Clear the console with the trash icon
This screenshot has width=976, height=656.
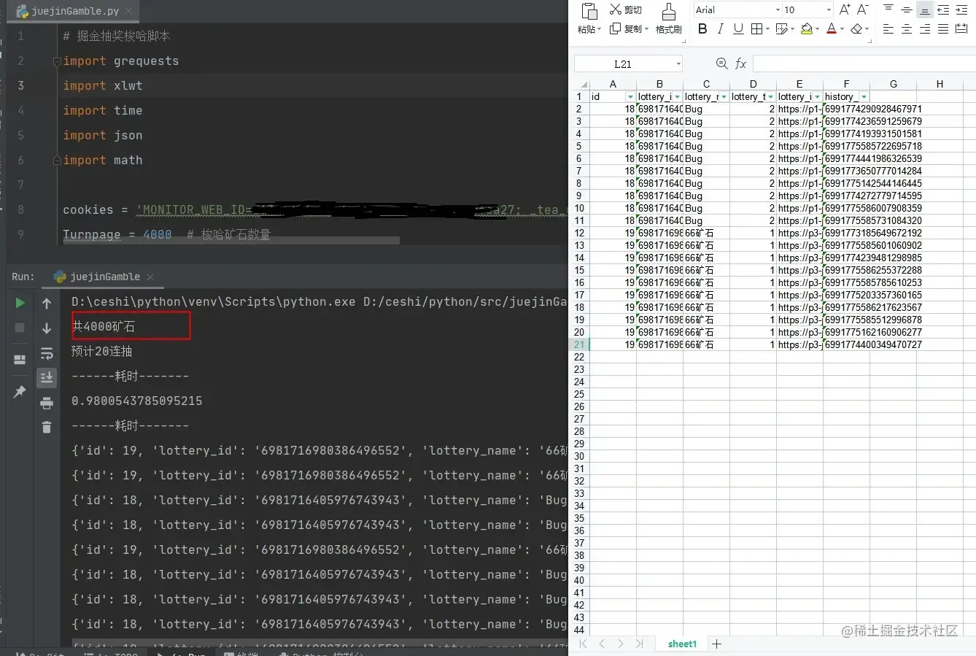tap(47, 428)
